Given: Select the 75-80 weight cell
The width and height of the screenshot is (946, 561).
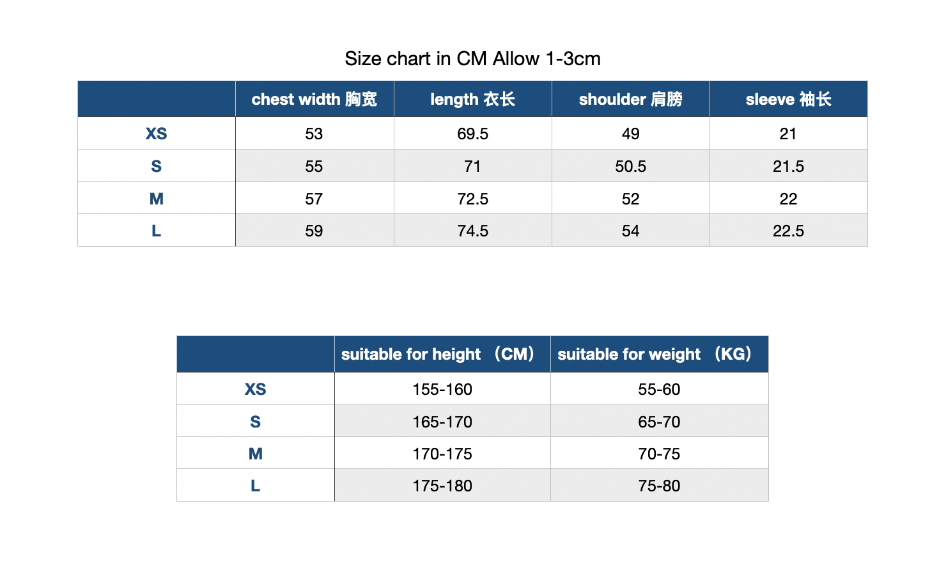Looking at the screenshot, I should pos(658,486).
